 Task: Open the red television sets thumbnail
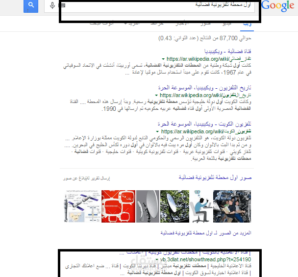(x=118, y=206)
